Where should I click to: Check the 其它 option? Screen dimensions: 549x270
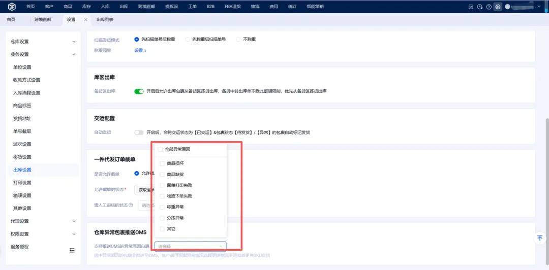point(162,229)
